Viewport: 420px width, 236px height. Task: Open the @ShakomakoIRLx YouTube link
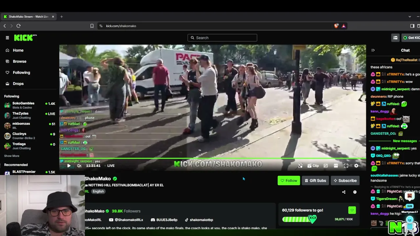click(x=126, y=220)
